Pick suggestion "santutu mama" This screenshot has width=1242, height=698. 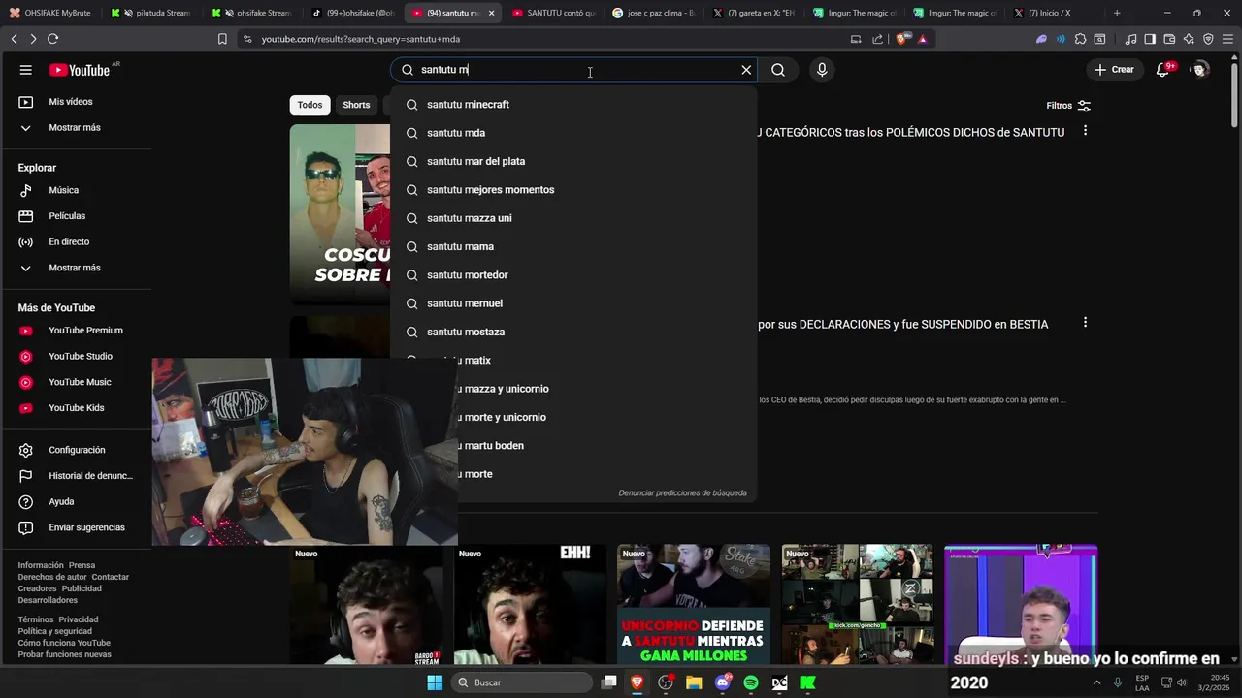pos(573,246)
